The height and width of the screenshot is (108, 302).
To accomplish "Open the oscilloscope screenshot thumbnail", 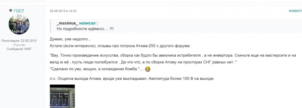I will [62, 96].
